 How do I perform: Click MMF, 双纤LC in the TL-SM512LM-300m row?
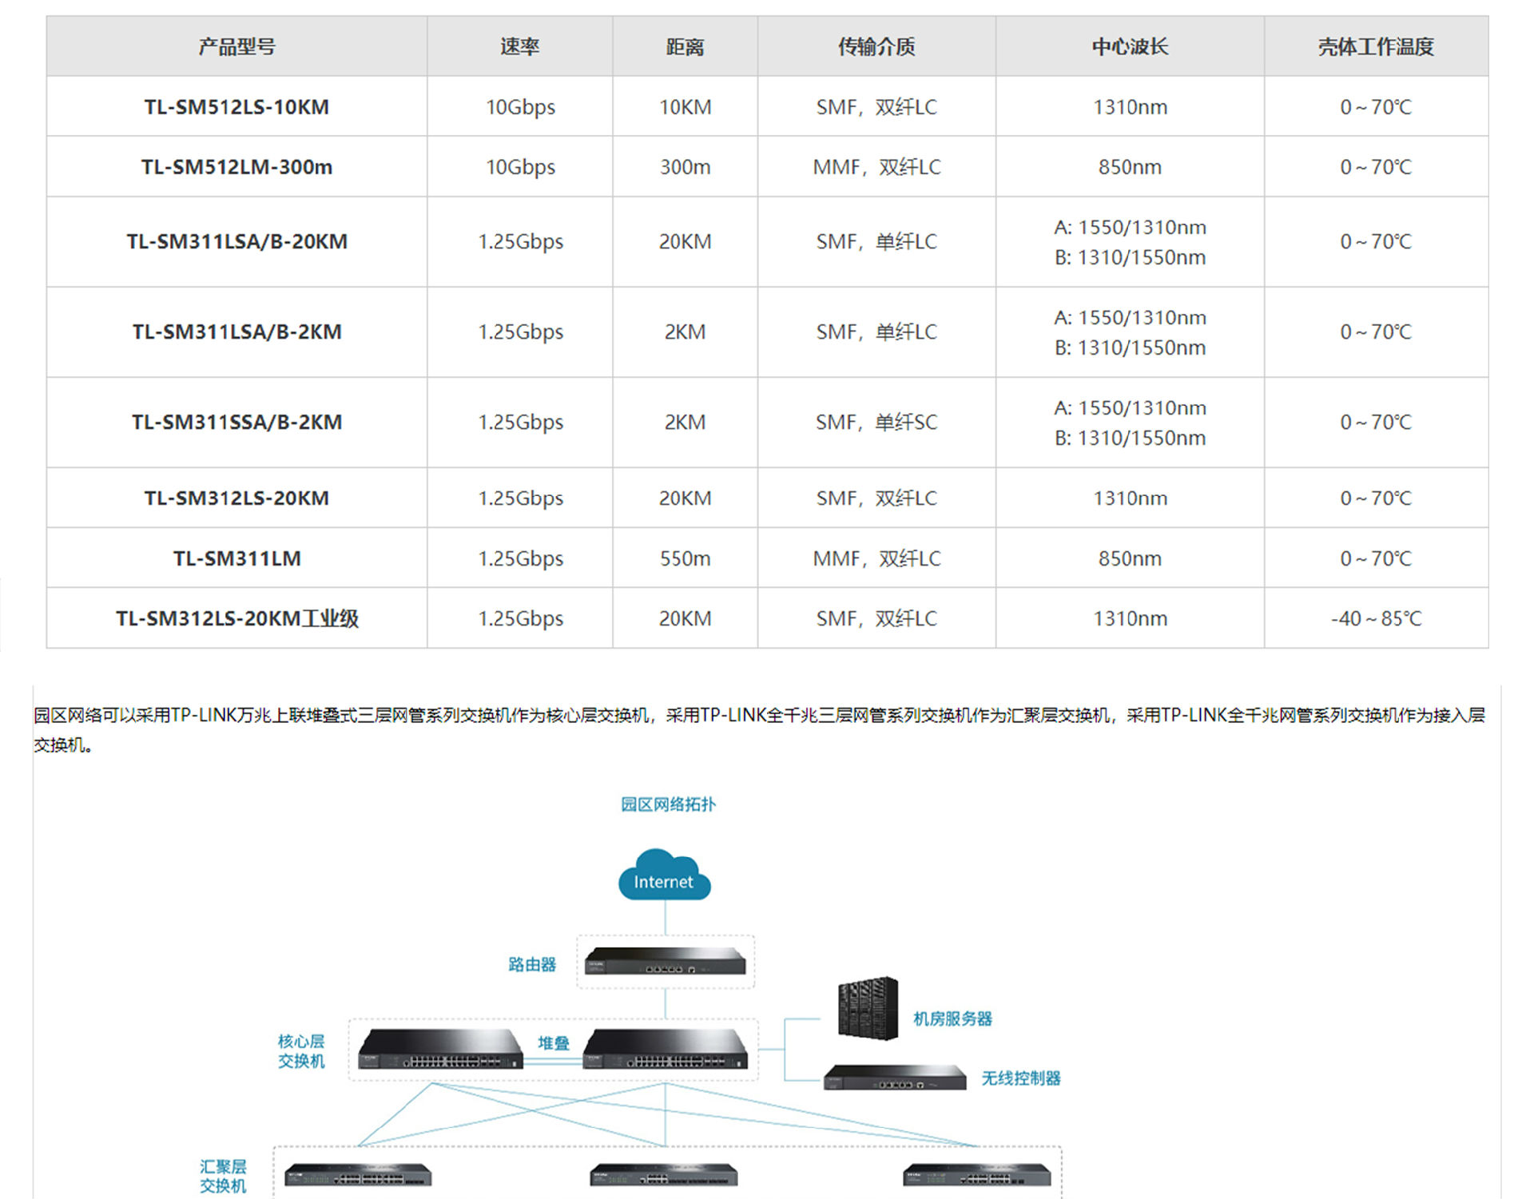click(x=876, y=166)
